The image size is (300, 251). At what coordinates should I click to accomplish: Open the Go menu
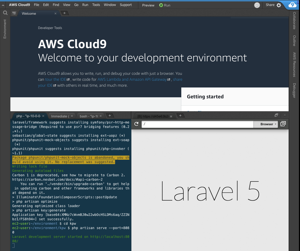[x=76, y=5]
